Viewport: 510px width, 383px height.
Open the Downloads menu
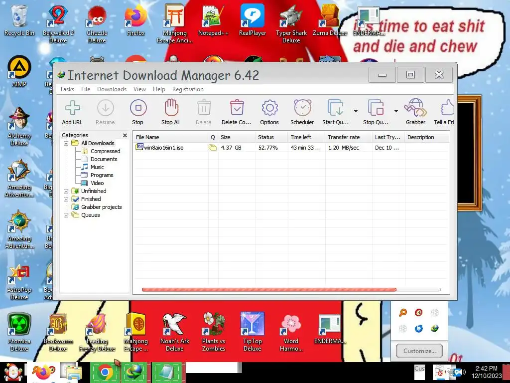[x=112, y=89]
